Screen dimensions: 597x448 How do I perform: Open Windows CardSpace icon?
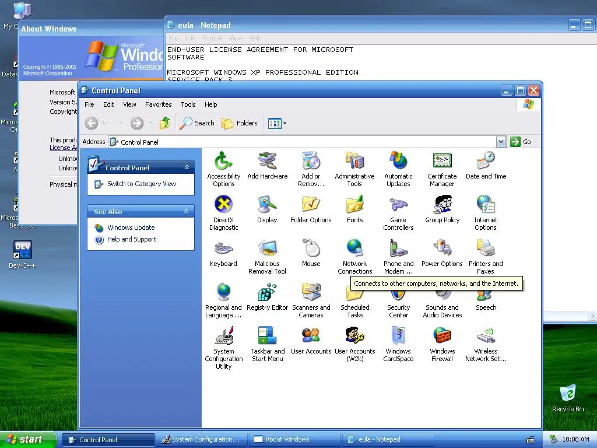tap(398, 335)
